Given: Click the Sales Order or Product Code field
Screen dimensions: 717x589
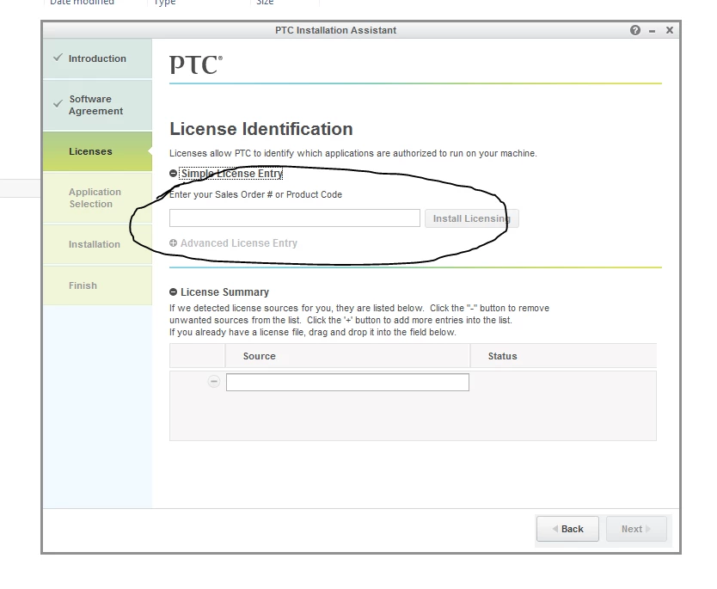Looking at the screenshot, I should pyautogui.click(x=295, y=218).
